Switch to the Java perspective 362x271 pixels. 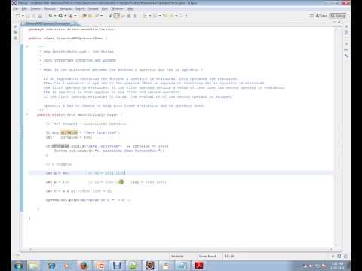322,16
